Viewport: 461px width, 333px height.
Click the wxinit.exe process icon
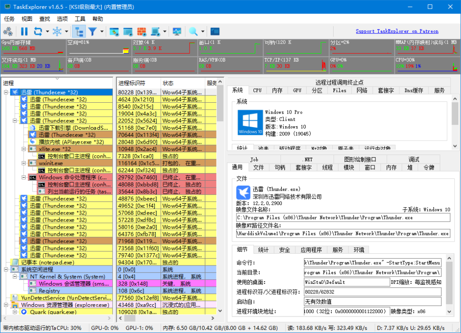click(x=32, y=163)
